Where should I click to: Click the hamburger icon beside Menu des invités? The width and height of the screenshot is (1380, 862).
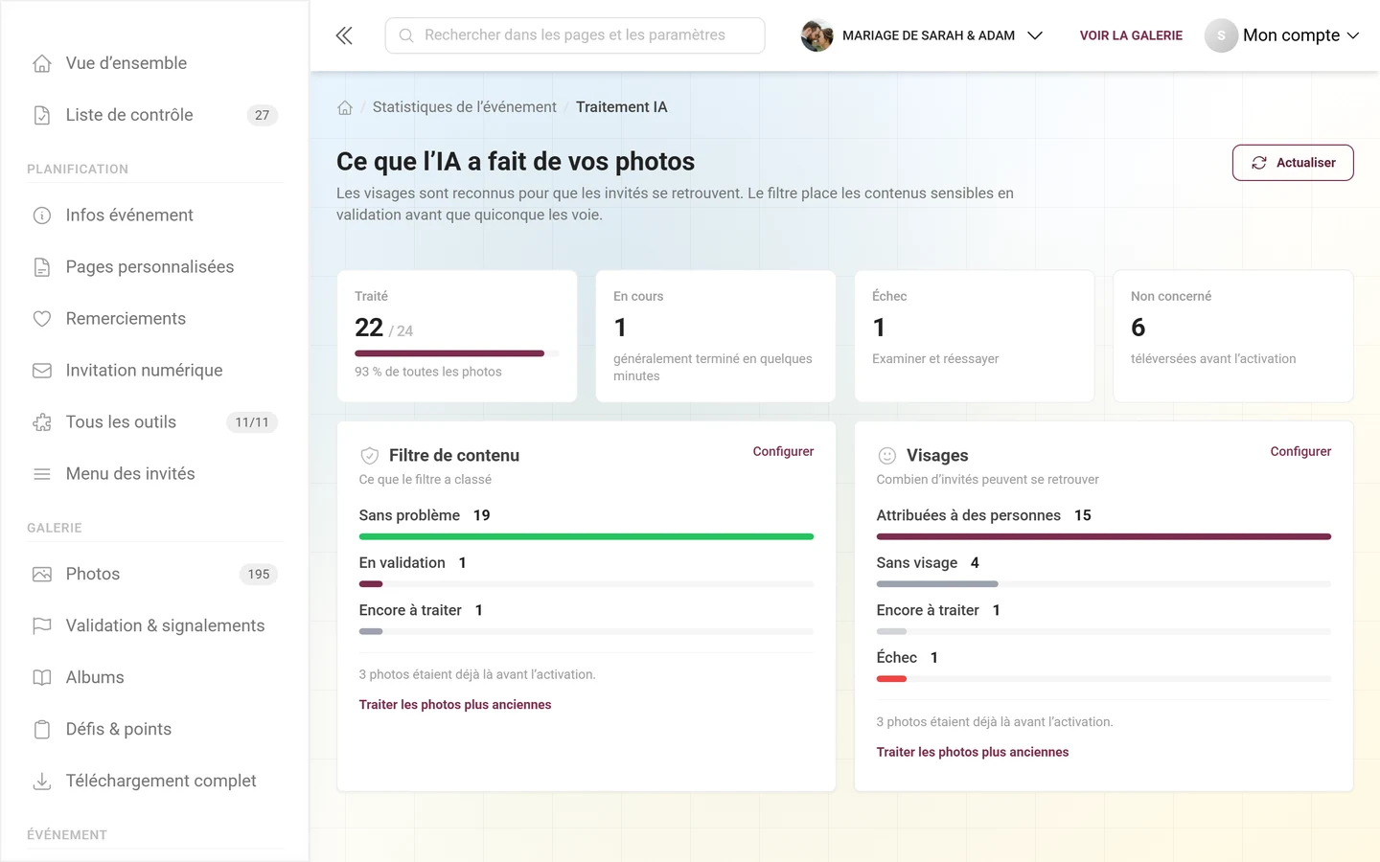coord(42,474)
